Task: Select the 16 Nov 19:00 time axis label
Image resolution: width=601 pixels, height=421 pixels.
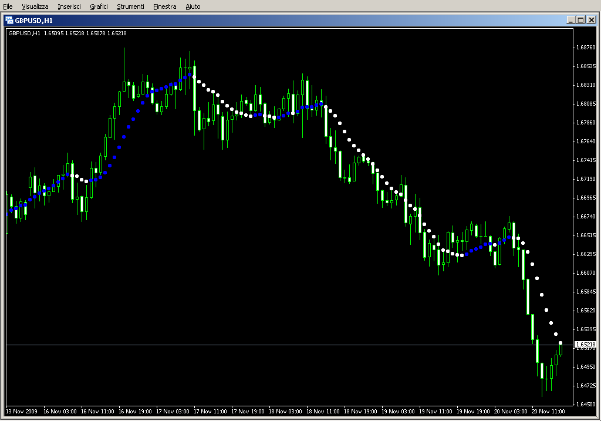Action: point(135,412)
